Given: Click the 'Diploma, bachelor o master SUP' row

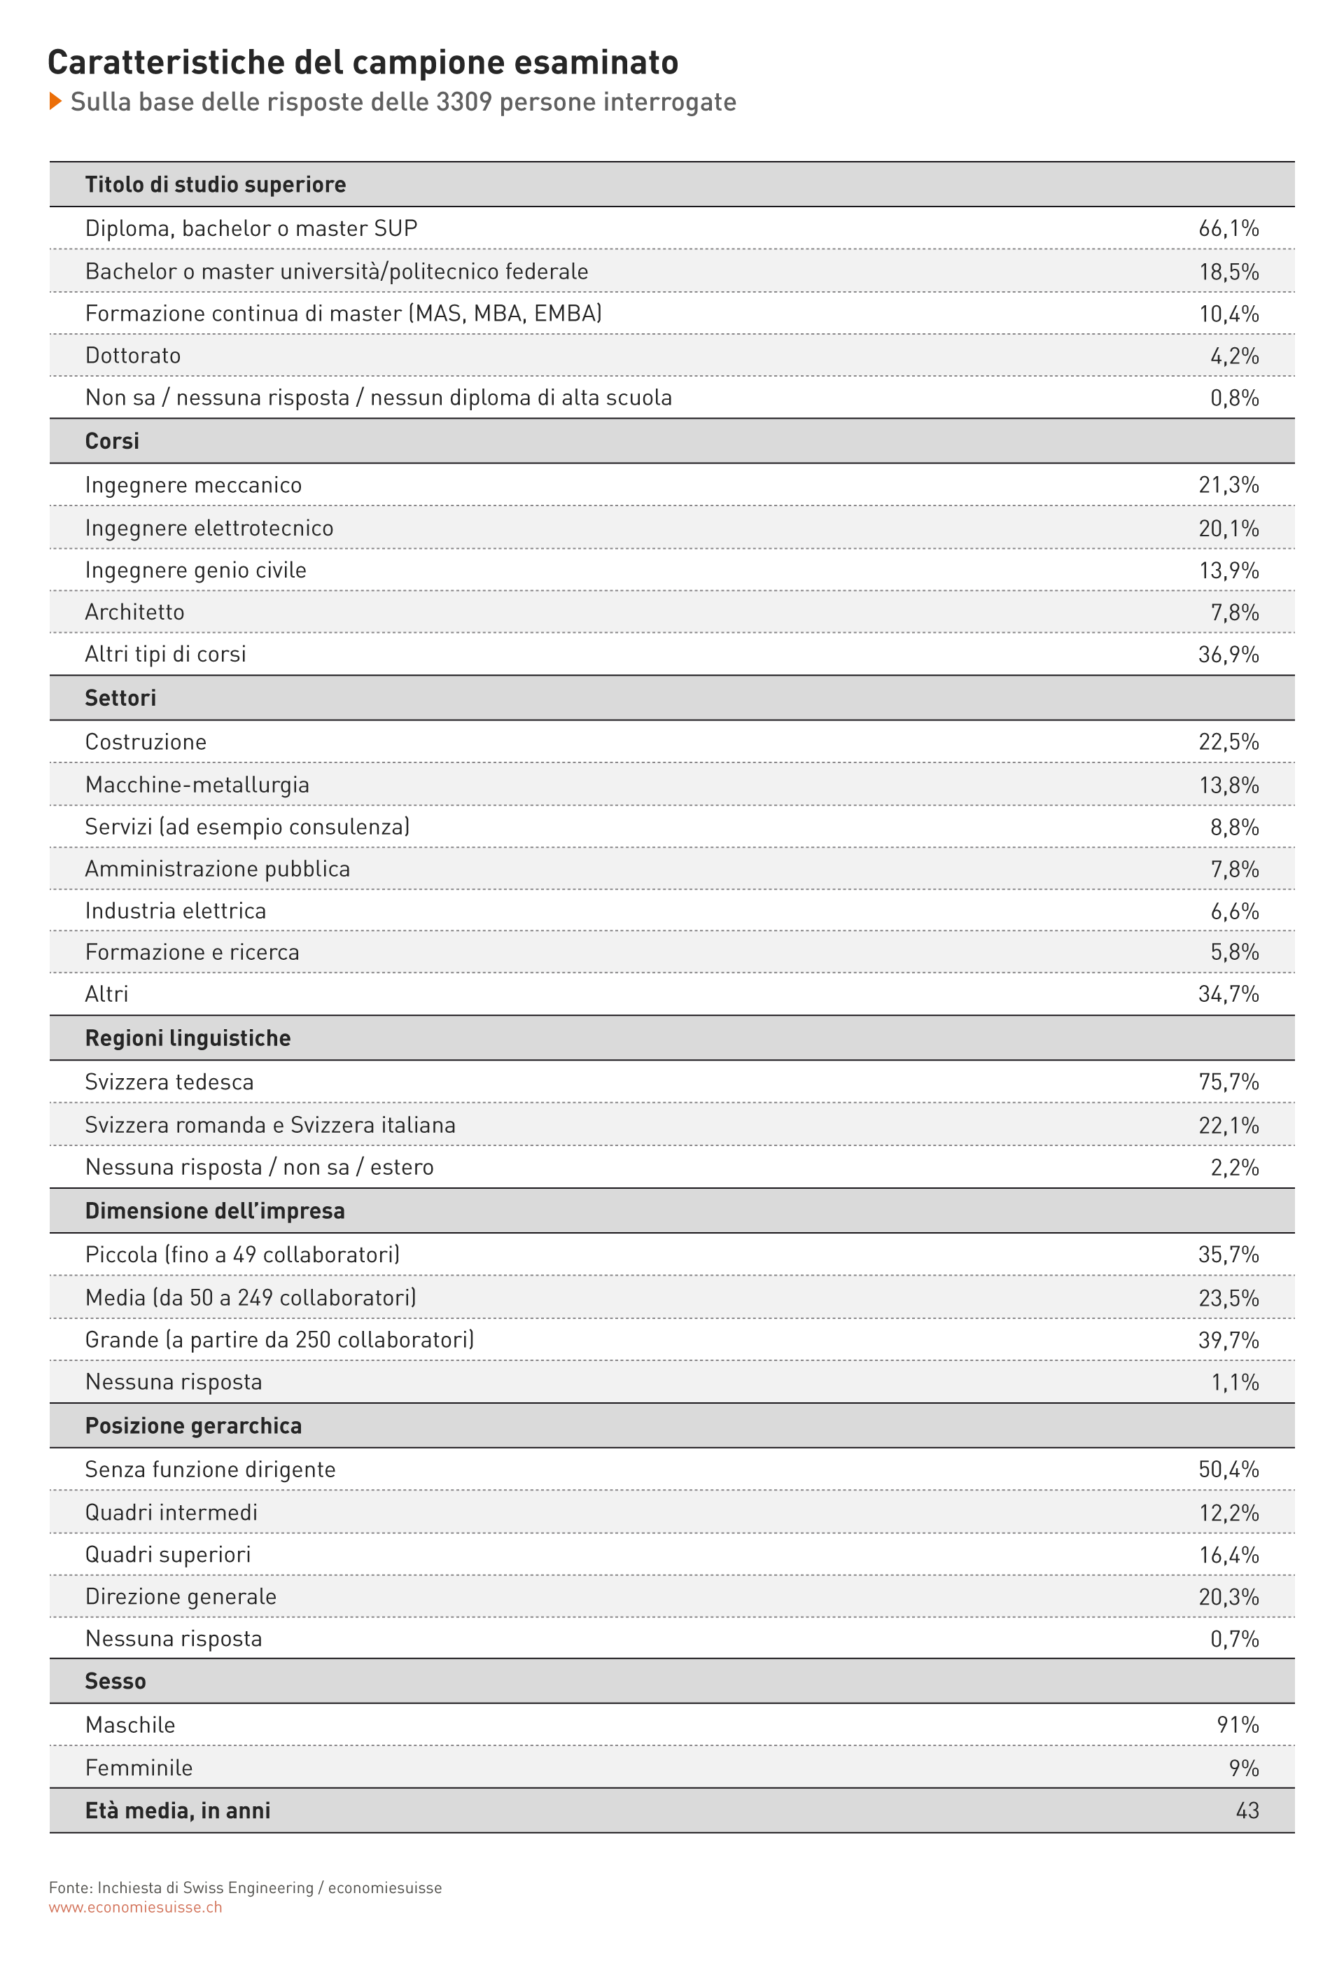Looking at the screenshot, I should click(671, 228).
